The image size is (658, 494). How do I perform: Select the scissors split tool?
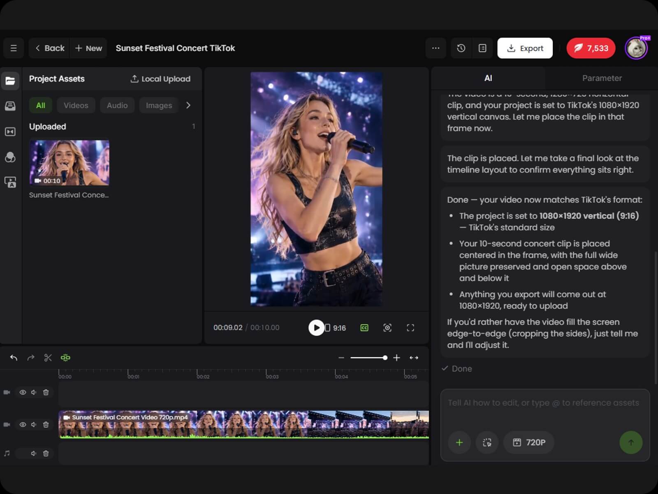pos(48,358)
